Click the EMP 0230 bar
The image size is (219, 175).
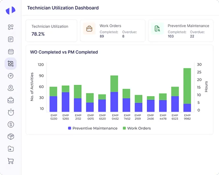coord(53,99)
